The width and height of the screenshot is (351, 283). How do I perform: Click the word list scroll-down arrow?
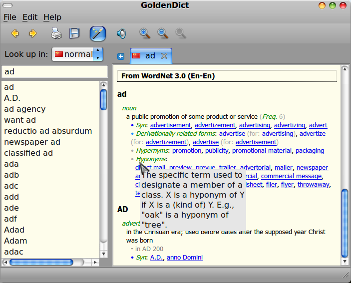click(x=103, y=254)
